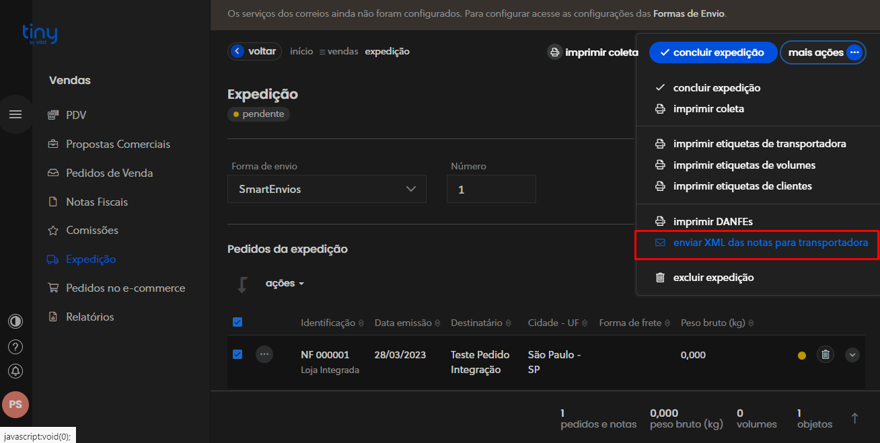Click the pendente status badge

pyautogui.click(x=259, y=114)
